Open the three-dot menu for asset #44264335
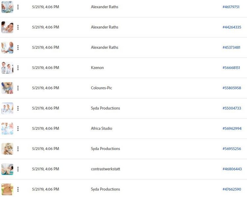The image size is (247, 197). (18, 27)
